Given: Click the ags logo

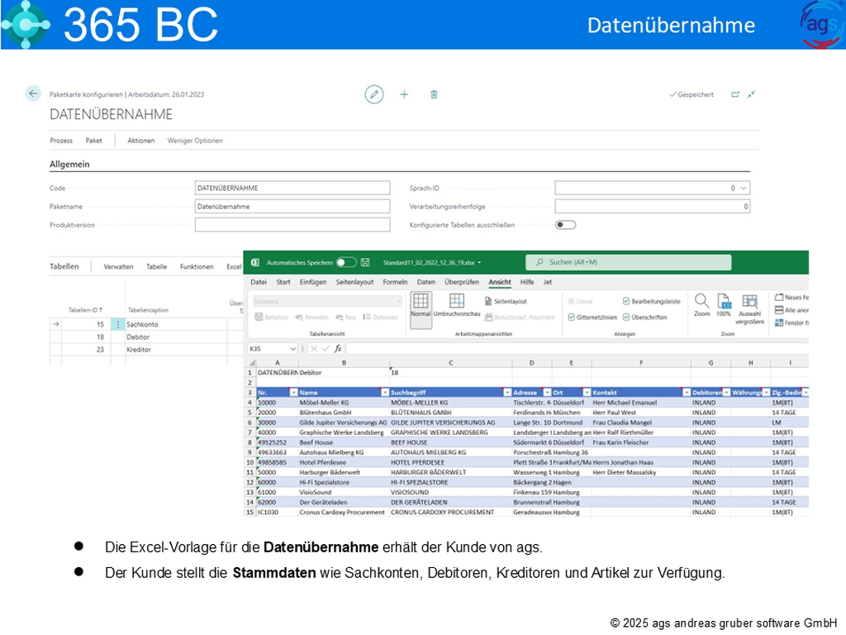Looking at the screenshot, I should 822,24.
